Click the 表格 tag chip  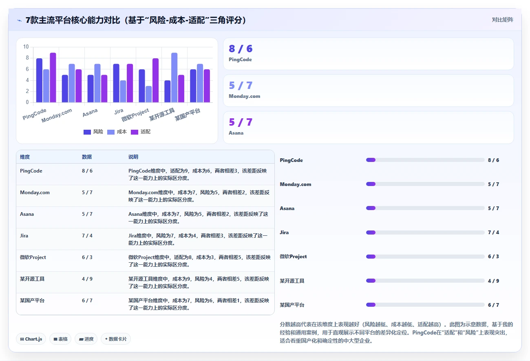pyautogui.click(x=60, y=339)
